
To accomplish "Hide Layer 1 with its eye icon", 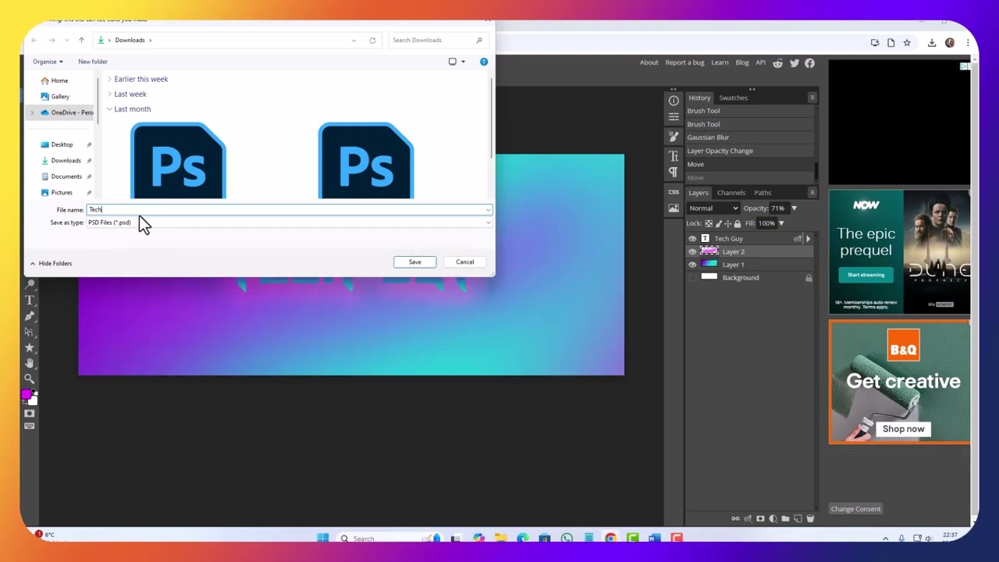I will click(x=692, y=265).
